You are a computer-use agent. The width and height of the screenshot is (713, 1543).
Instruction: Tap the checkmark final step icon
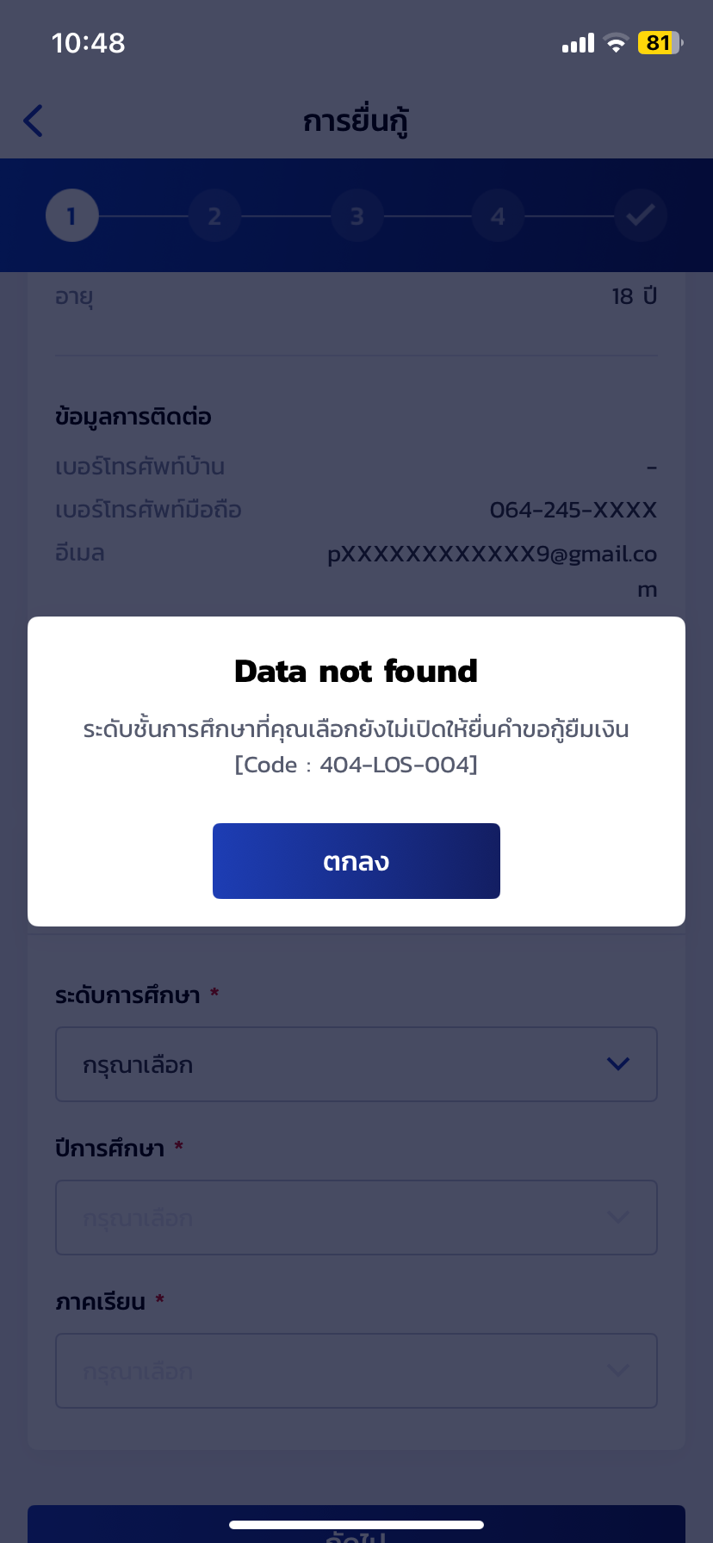641,215
